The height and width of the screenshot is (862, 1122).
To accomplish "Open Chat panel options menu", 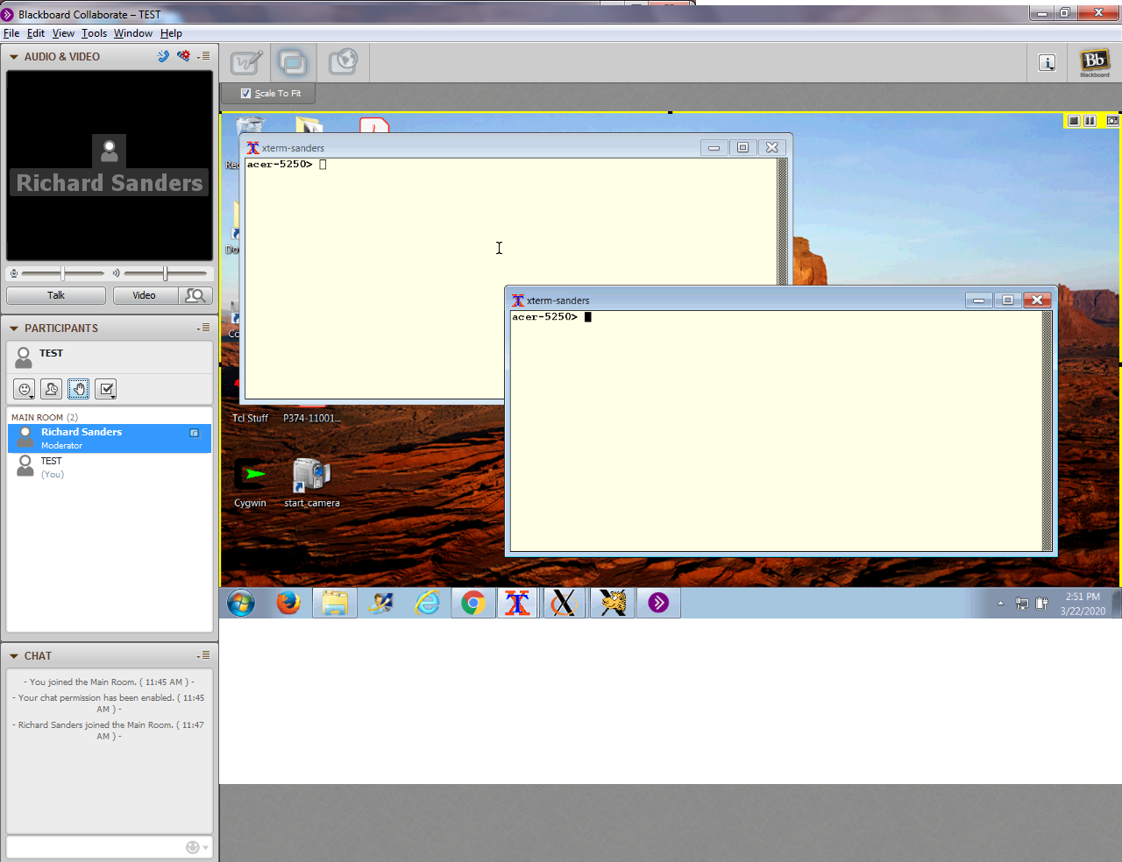I will click(x=203, y=655).
